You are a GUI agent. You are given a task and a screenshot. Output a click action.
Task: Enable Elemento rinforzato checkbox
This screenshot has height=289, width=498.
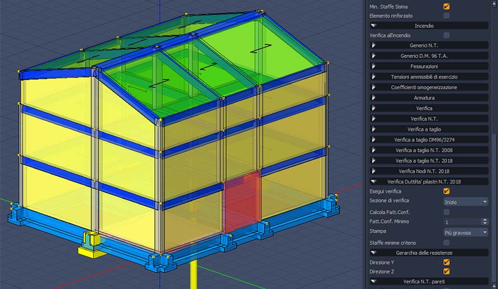pos(446,16)
